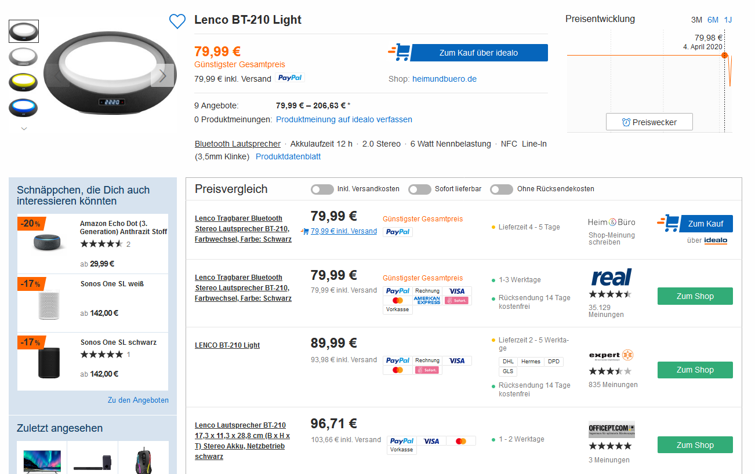Add product to wishlist with heart icon
Screen dimensions: 755x474
tap(177, 21)
